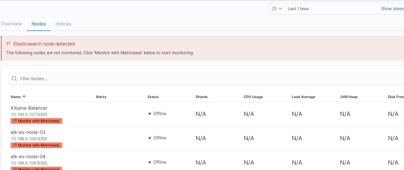Screen dimensions: 404x170
Task: Click Show dates link
Action: (x=392, y=9)
